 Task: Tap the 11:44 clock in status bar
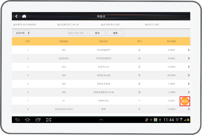pos(168,120)
